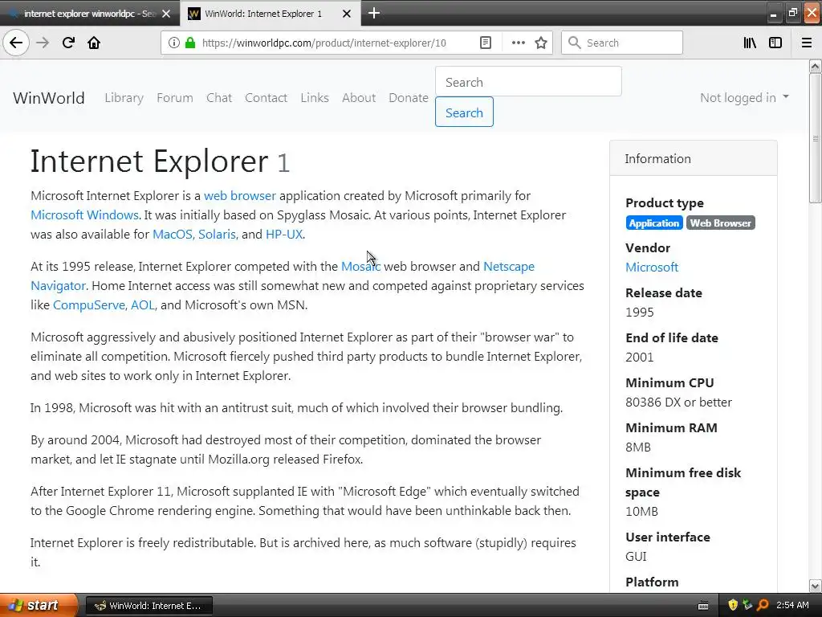
Task: Switch to internet explorer winworldpc search tab
Action: pyautogui.click(x=89, y=14)
